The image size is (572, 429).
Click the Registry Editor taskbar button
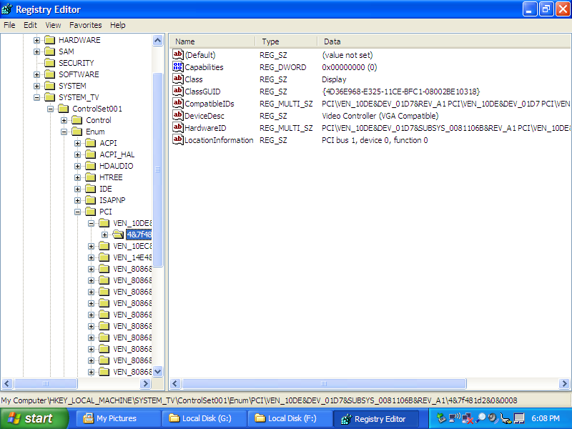point(375,419)
